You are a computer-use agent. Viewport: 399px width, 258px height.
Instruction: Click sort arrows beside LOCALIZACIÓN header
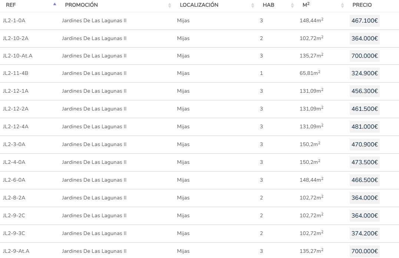point(253,5)
